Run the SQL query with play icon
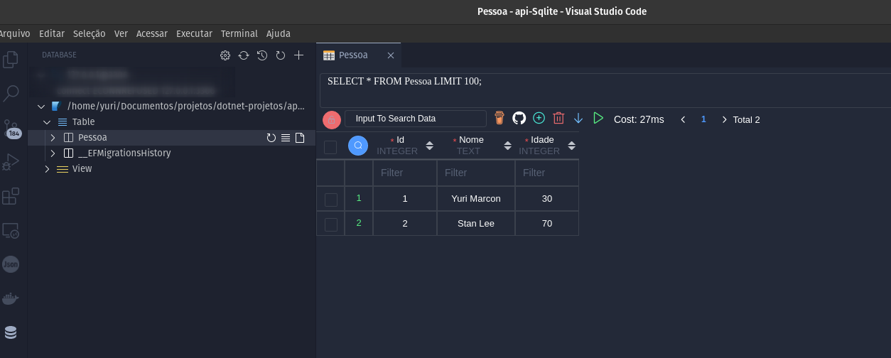 pos(598,118)
